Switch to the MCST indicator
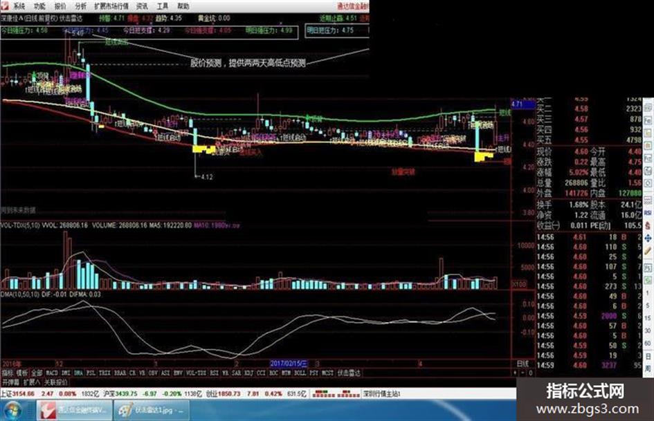The width and height of the screenshot is (654, 421). click(x=327, y=373)
